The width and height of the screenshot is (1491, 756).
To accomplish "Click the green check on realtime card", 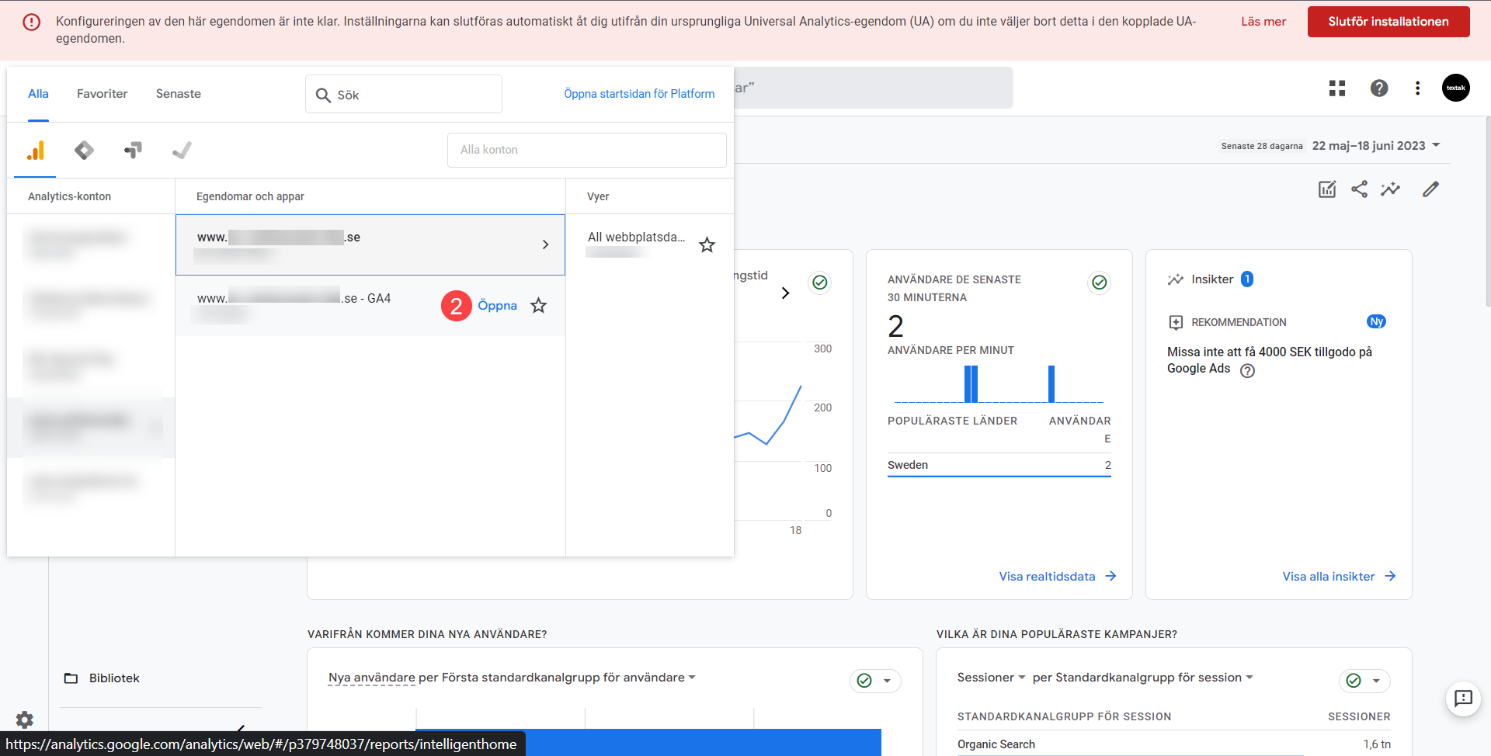I will point(1099,283).
